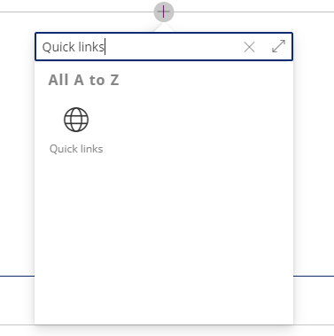The image size is (334, 336).
Task: Place the cursor after 'Quick links' in the search box
Action: tap(105, 47)
